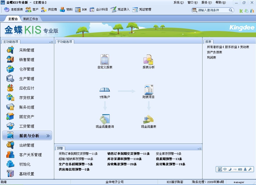
Task: Expand the 报表与分析 chevron arrow
Action: click(48, 136)
